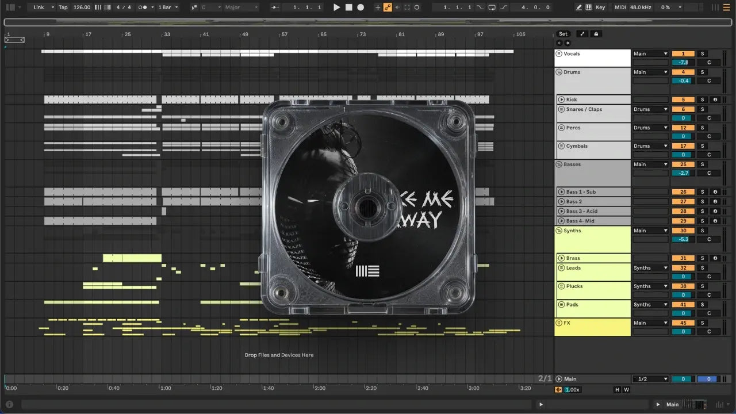The width and height of the screenshot is (736, 414).
Task: Toggle the Scale Mode icon
Action: 193,7
